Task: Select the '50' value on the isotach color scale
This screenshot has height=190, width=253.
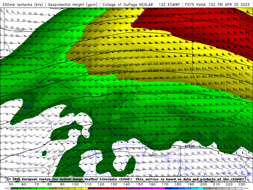Action: 11,184
